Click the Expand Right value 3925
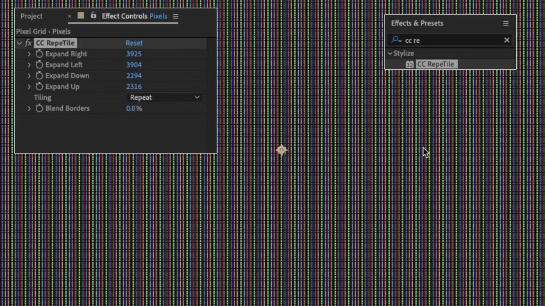The width and height of the screenshot is (545, 306). [x=134, y=54]
